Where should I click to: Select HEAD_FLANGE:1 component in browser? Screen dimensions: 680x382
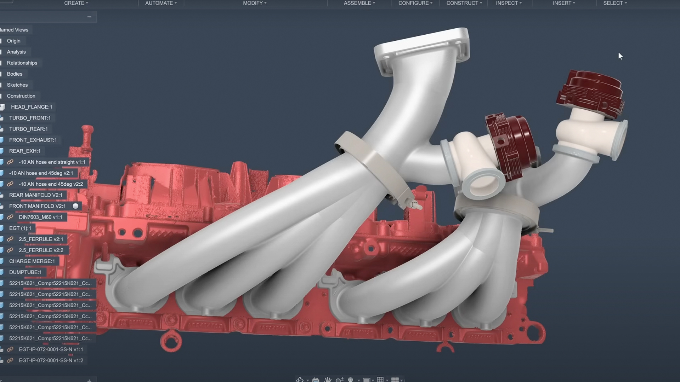click(31, 107)
